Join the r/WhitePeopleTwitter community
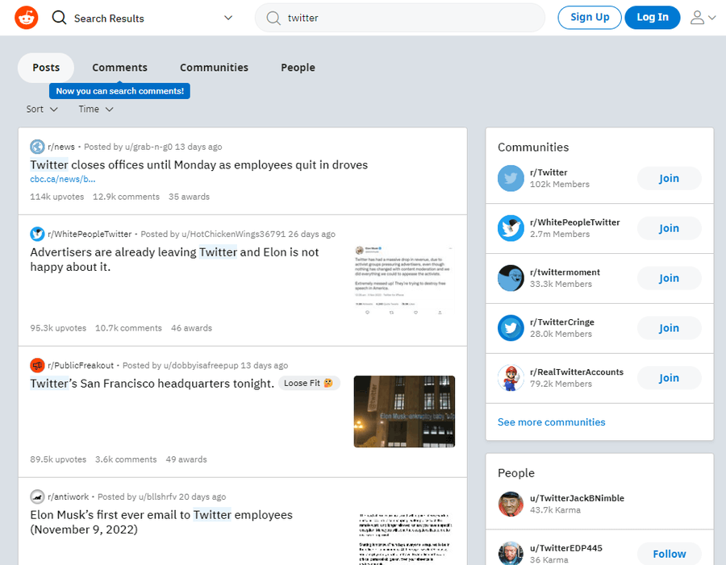The height and width of the screenshot is (565, 726). [x=669, y=228]
